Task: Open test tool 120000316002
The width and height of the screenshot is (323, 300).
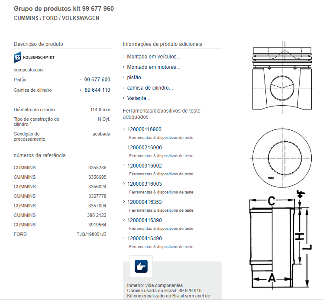Action: pyautogui.click(x=144, y=166)
